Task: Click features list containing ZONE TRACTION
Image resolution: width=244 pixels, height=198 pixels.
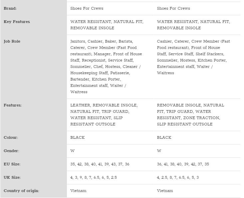Action: (x=190, y=114)
